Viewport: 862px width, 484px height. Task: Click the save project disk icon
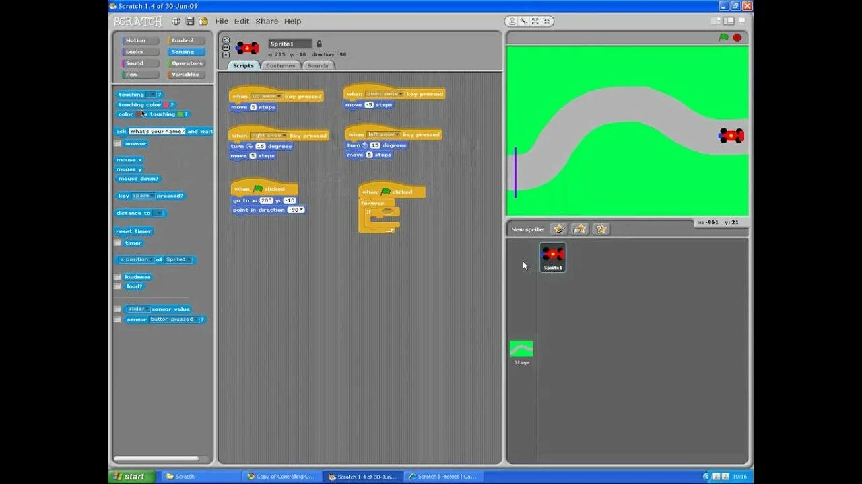tap(190, 22)
